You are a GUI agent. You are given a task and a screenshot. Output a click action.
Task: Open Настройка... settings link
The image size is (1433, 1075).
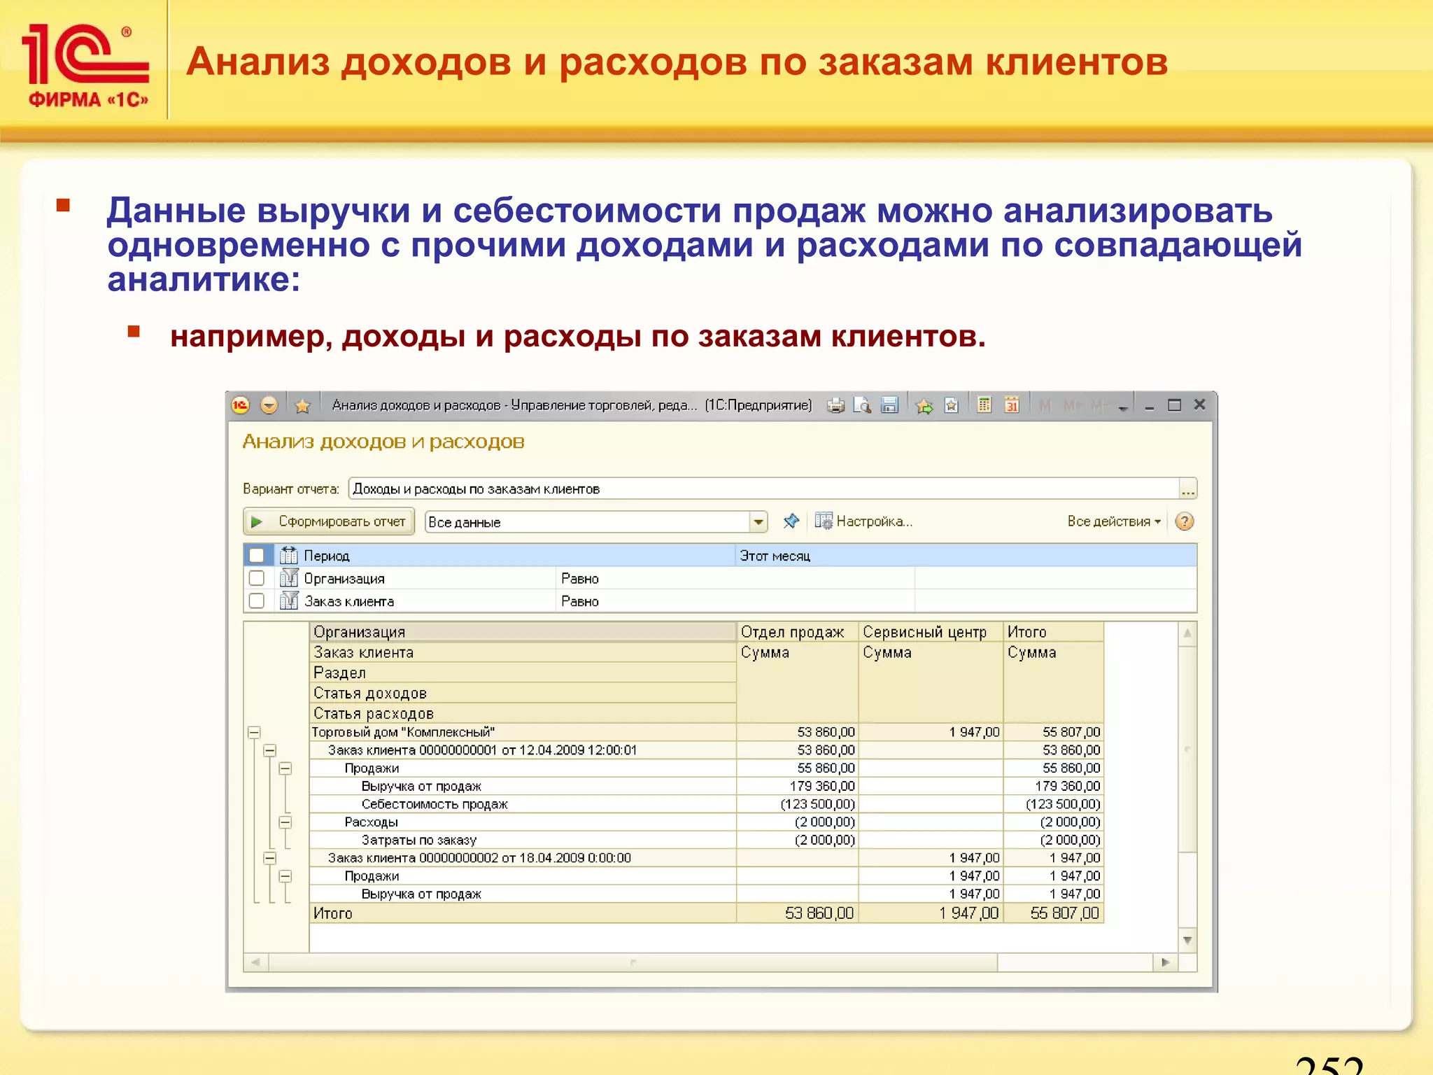coord(874,521)
